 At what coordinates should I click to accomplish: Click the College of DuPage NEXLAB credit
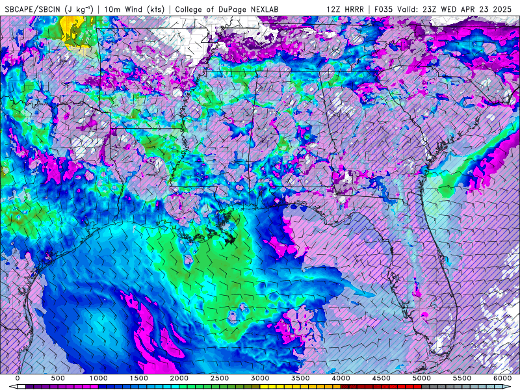(x=226, y=9)
